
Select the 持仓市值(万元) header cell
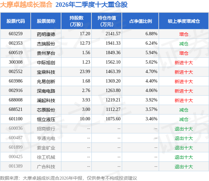click(107, 21)
